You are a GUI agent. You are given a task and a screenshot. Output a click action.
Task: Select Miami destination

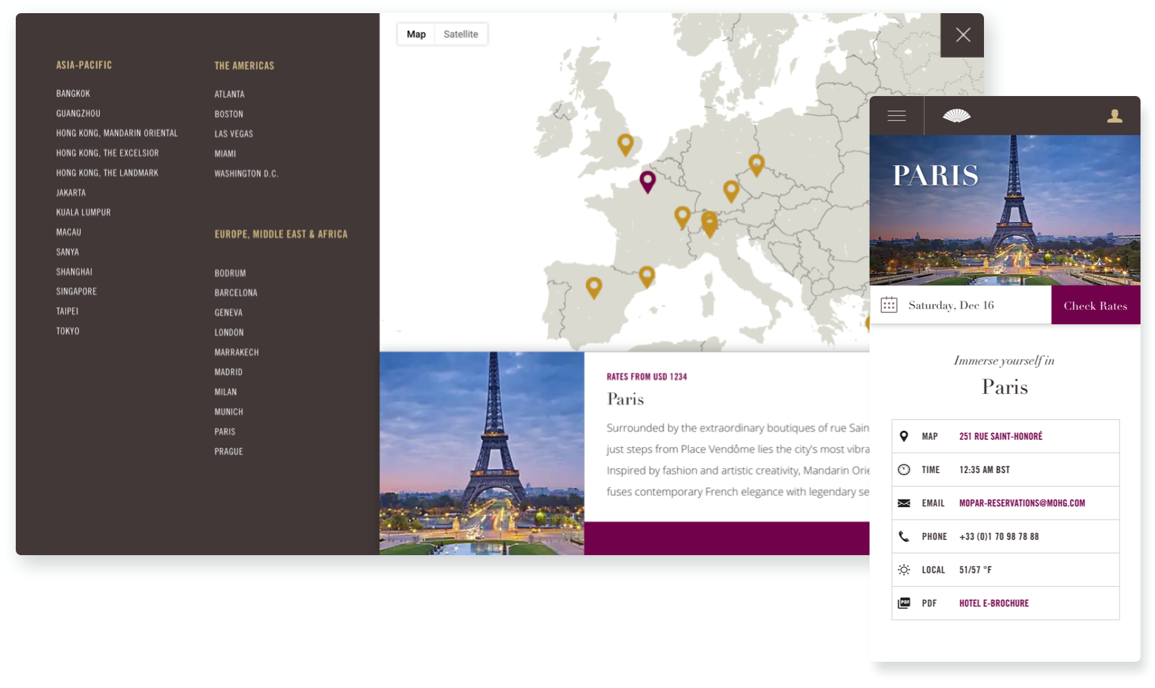[x=225, y=153]
